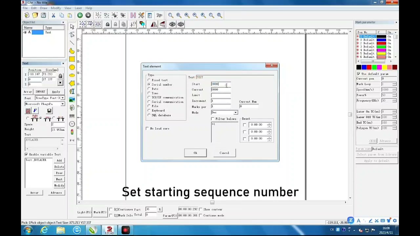Screen dimensions: 420x236
Task: Pick the blue color swatch in palette
Action: pyautogui.click(x=364, y=68)
